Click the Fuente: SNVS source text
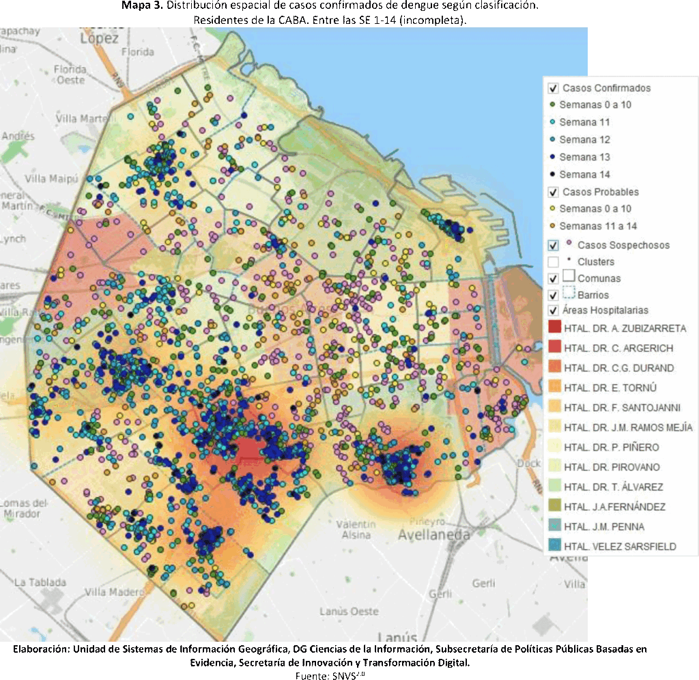Screen dimensions: 699x680 point(330,675)
